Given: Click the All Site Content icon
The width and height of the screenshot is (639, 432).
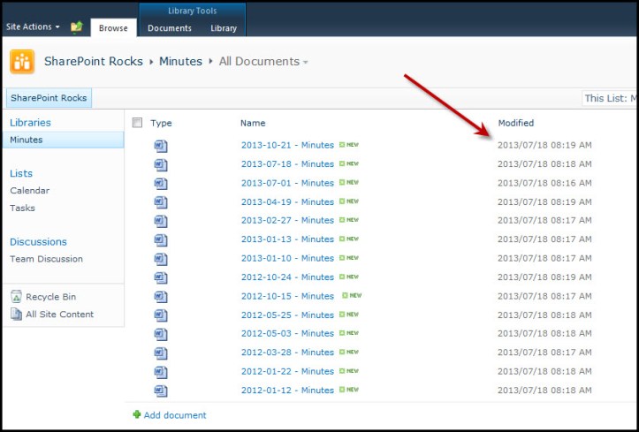Looking at the screenshot, I should click(x=16, y=315).
